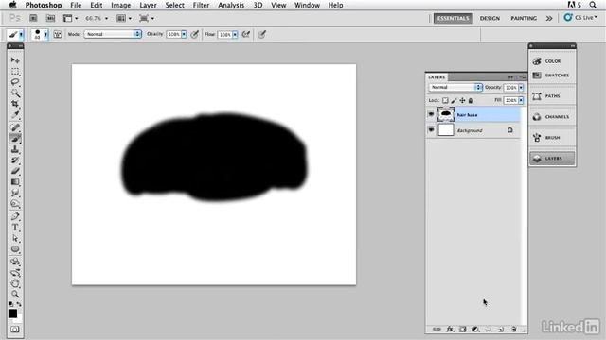Select the Ellipse shape tool

coord(15,249)
